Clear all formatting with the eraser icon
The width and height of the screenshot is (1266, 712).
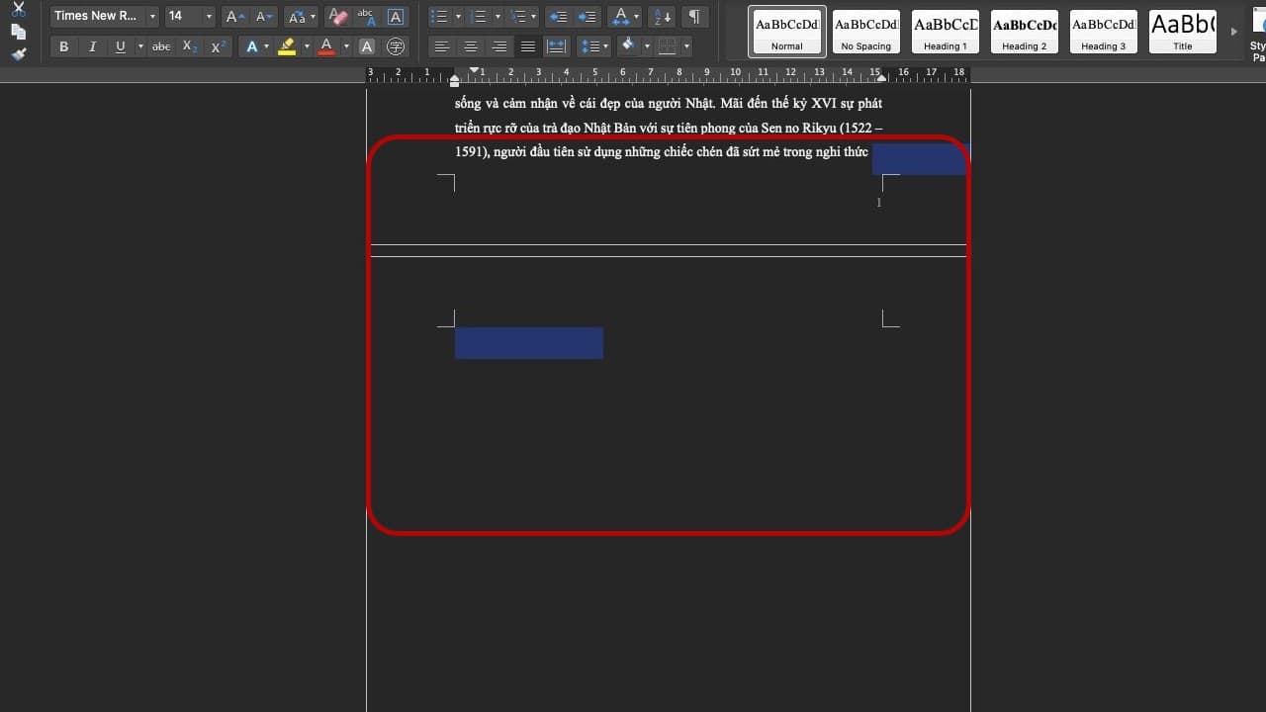click(337, 17)
